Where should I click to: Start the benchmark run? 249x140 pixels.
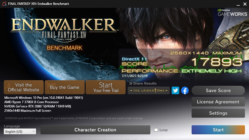(x=218, y=130)
